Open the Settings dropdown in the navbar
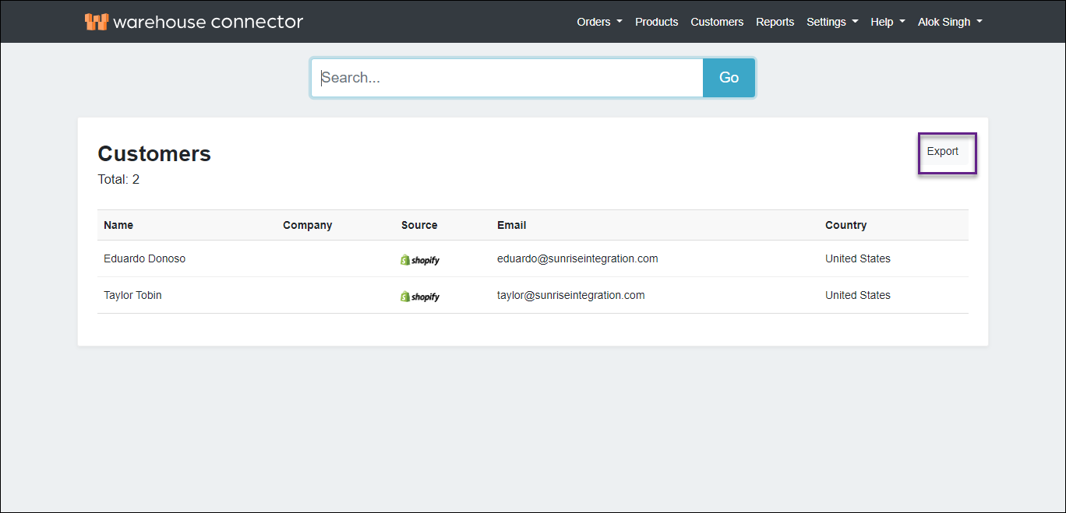Image resolution: width=1066 pixels, height=513 pixels. pos(831,22)
